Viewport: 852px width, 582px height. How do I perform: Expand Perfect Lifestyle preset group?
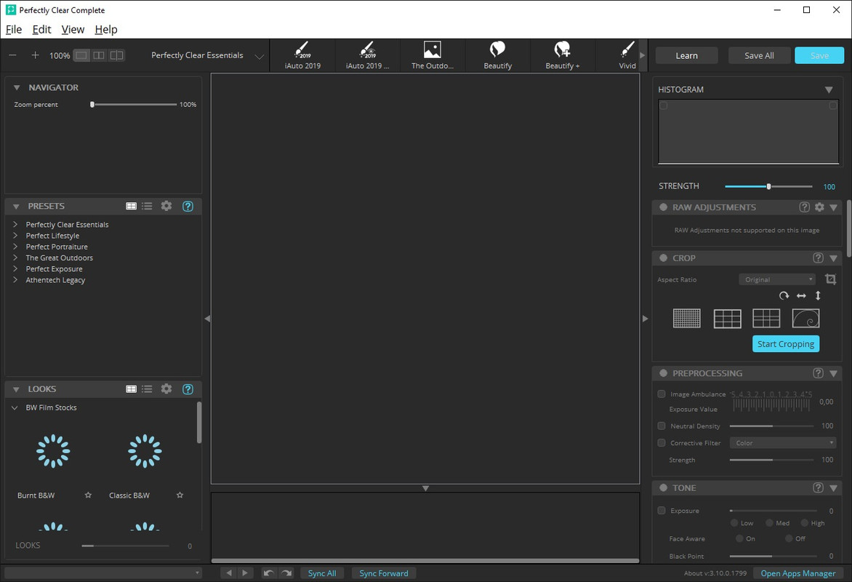click(x=15, y=236)
